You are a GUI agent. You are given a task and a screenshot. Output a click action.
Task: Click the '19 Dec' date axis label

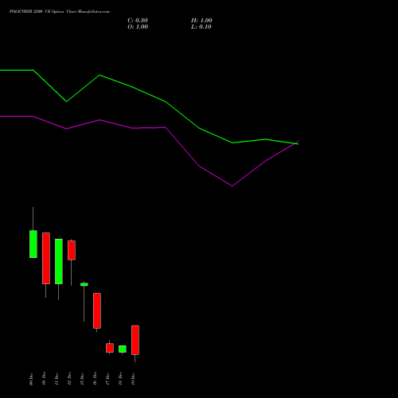(133, 379)
